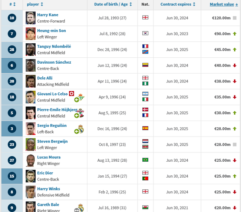Click Real Madrid crest in Gareth Bale row

[81, 208]
